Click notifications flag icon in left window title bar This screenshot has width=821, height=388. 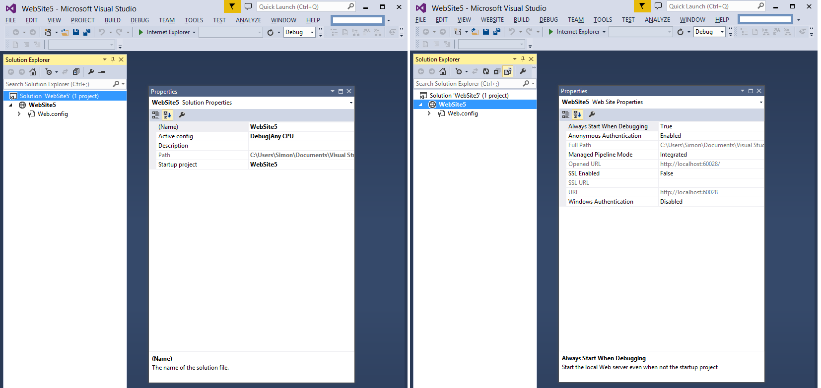[x=232, y=6]
